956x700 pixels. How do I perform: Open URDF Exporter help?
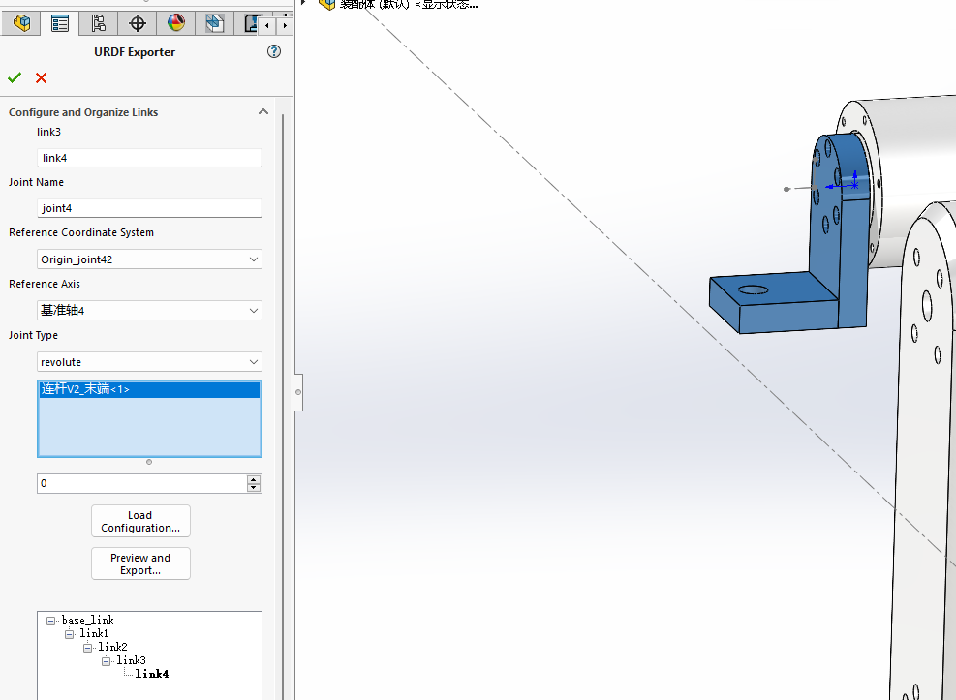tap(274, 51)
